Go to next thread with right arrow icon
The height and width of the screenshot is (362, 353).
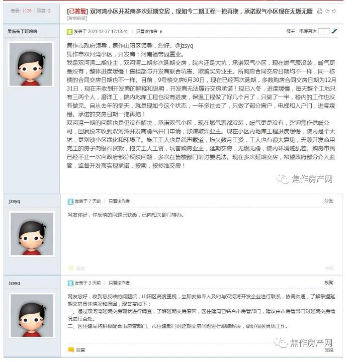click(x=334, y=11)
